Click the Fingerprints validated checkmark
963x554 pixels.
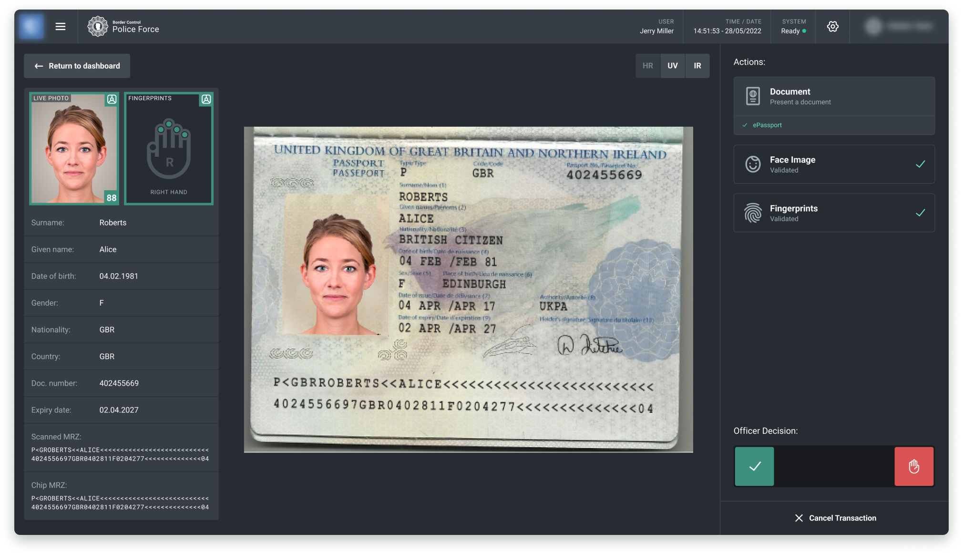(920, 213)
